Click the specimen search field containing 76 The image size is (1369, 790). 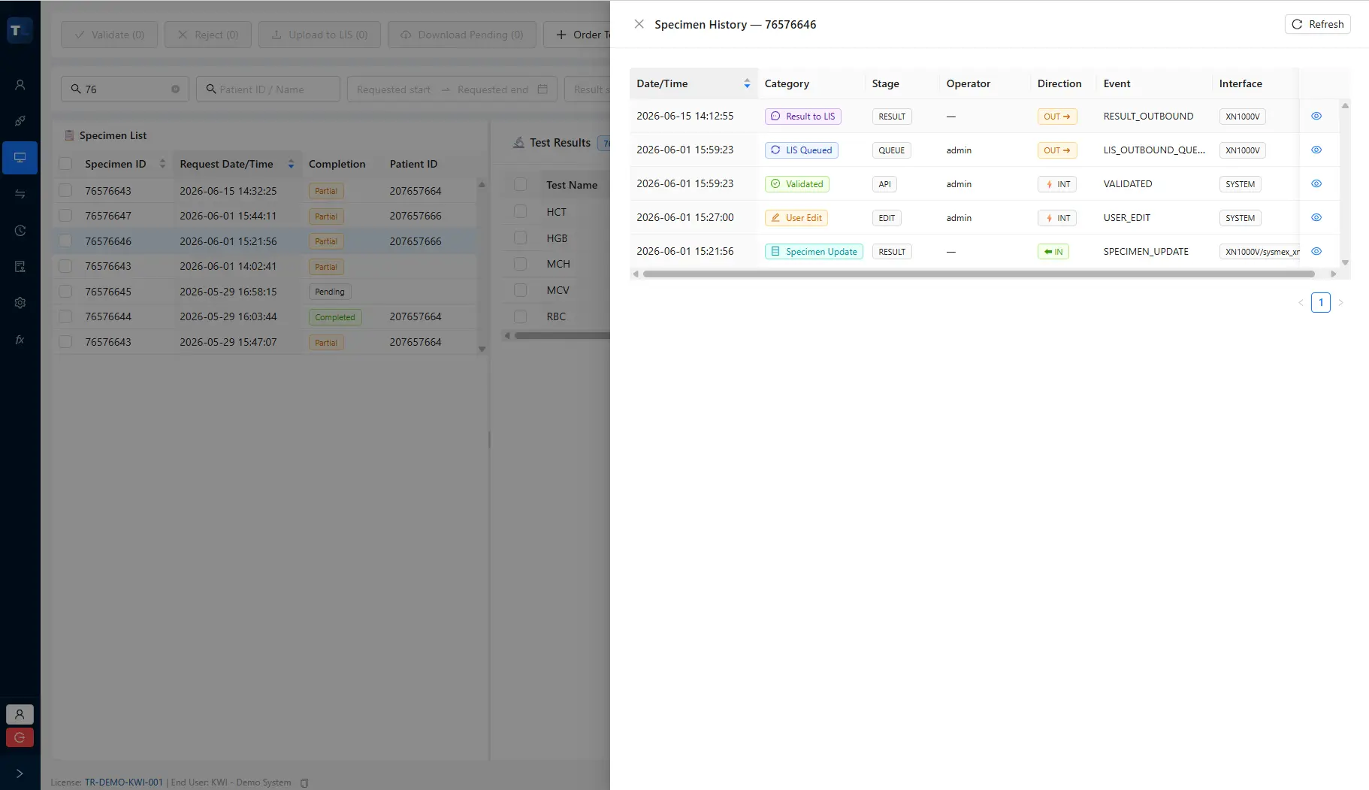point(125,89)
